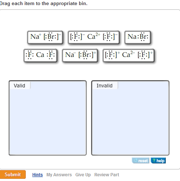Click the Review Part link

[107, 175]
